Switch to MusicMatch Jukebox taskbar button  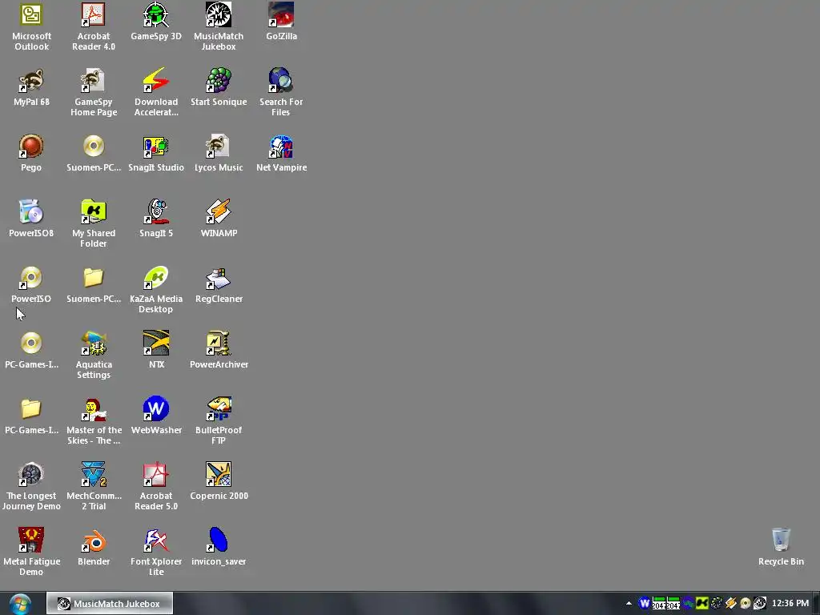coord(109,604)
